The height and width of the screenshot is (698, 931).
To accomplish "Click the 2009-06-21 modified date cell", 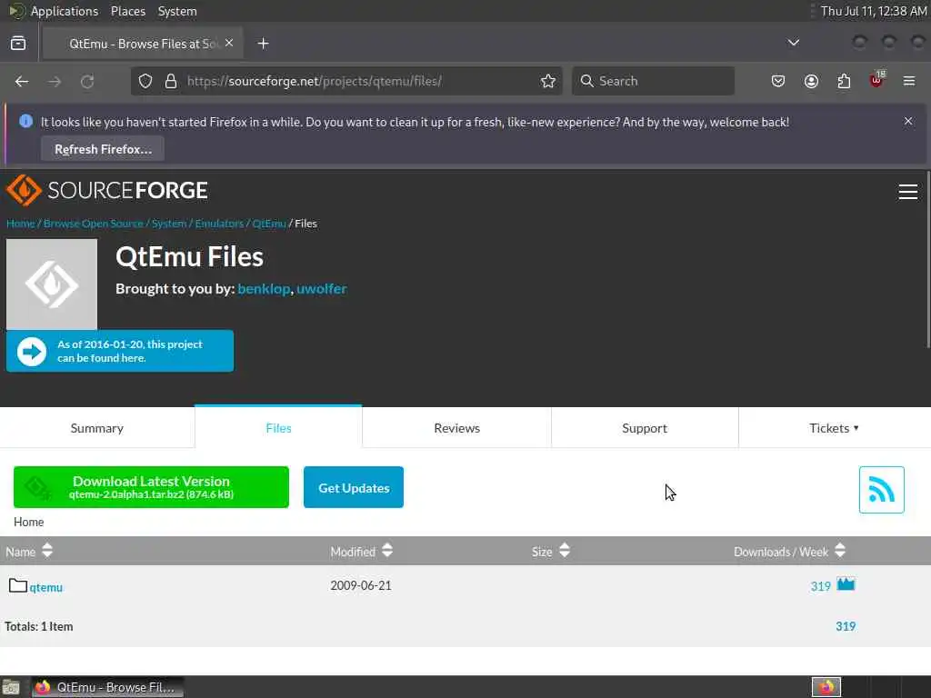I will pos(360,585).
